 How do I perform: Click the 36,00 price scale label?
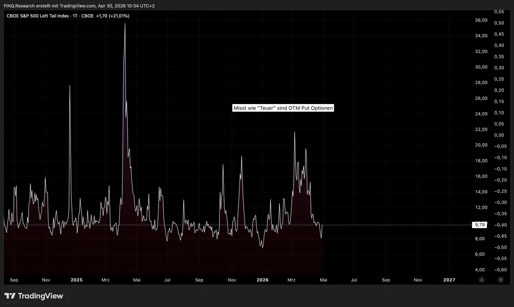point(481,20)
